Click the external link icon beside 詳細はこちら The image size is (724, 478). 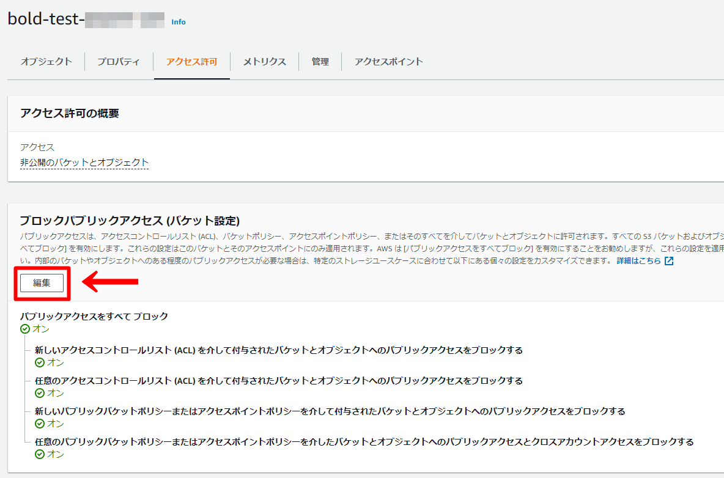pos(669,261)
